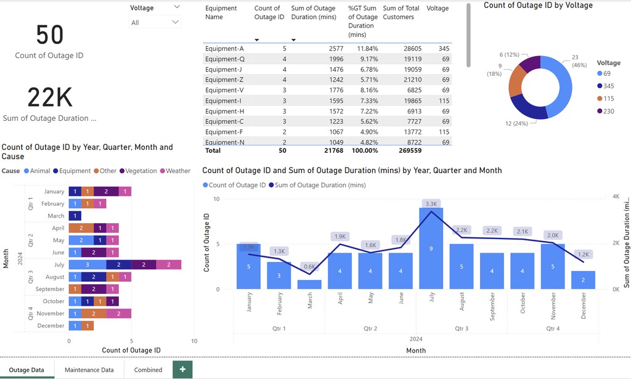
Task: Click the 22K Sum of Outage Duration card
Action: click(49, 104)
